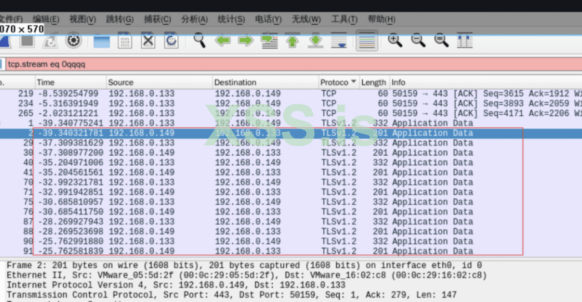Find a packet with magnifier icon
Viewport: 582px width, 302px height.
tap(199, 40)
